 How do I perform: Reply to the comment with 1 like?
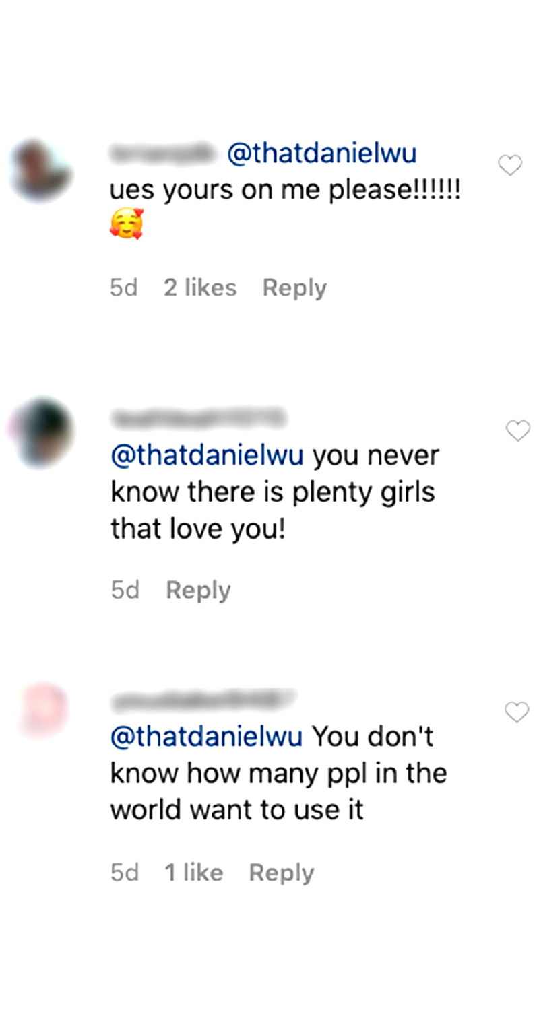coord(281,873)
